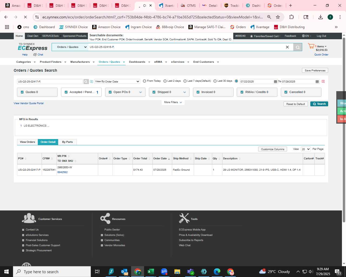Expand the Open POs dropdown arrow
Image resolution: width=346 pixels, height=277 pixels.
[x=141, y=92]
